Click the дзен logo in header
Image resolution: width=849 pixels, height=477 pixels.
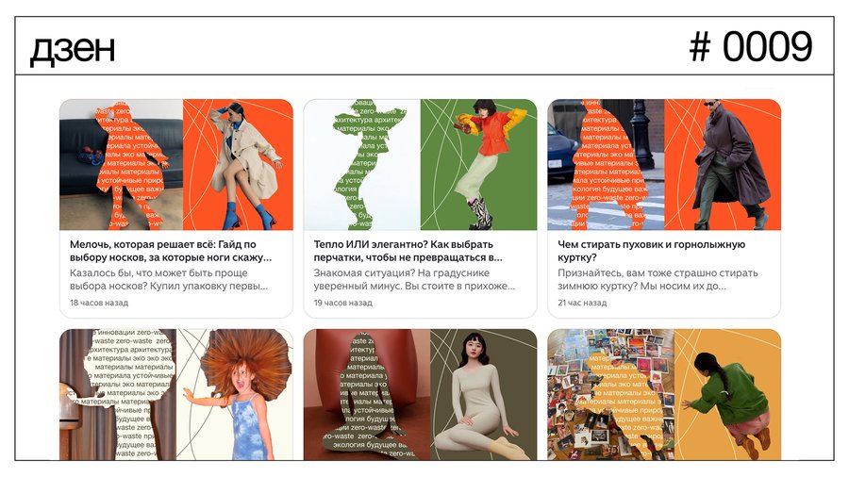[x=73, y=48]
